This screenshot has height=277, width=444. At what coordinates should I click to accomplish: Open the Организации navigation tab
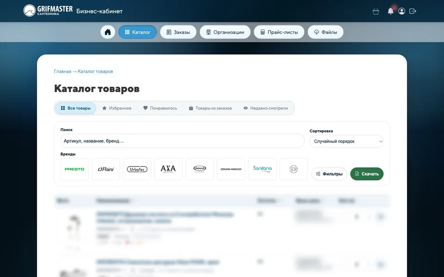[x=225, y=32]
